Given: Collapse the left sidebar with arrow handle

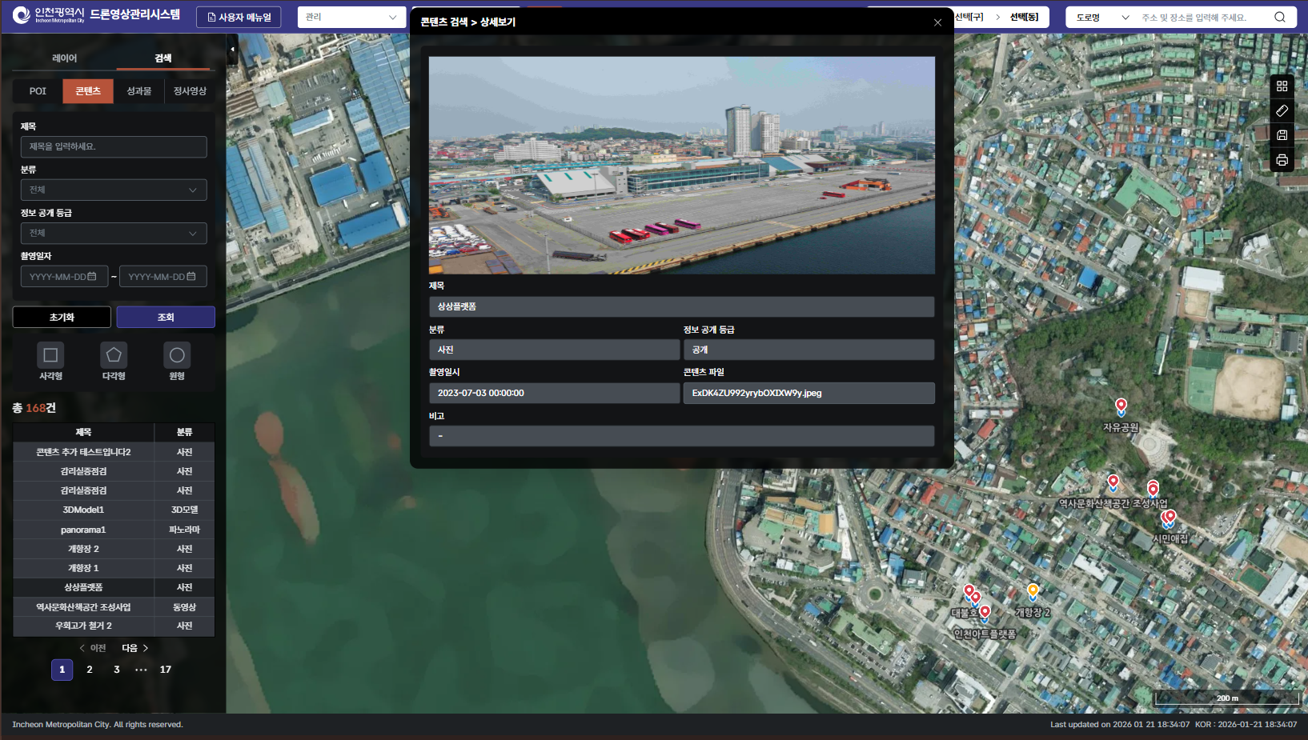Looking at the screenshot, I should [x=232, y=50].
